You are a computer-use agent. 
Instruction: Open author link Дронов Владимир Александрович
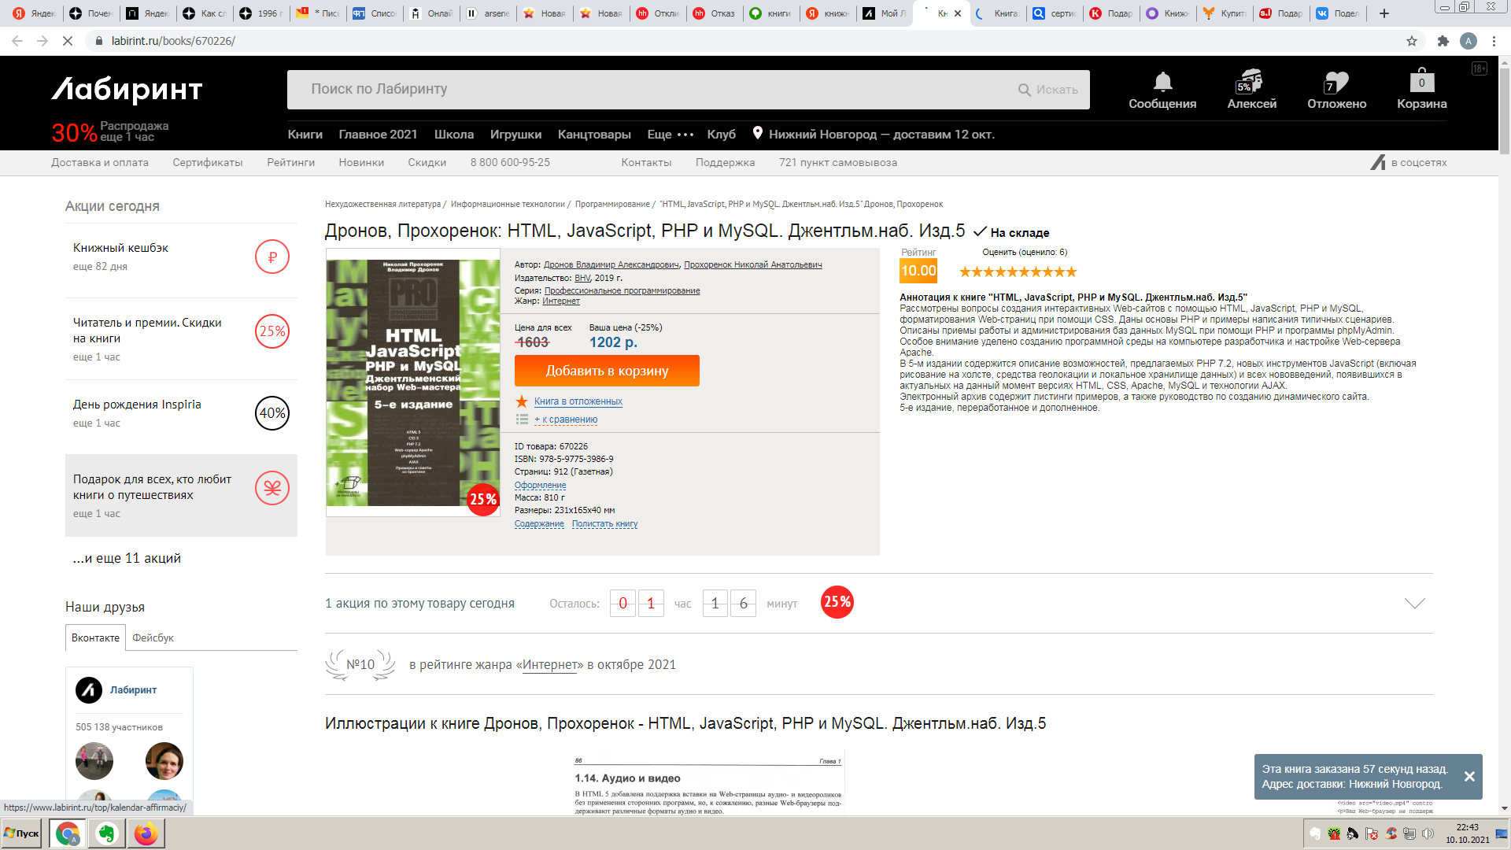point(611,264)
